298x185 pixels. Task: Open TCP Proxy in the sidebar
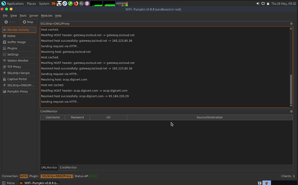point(19,67)
